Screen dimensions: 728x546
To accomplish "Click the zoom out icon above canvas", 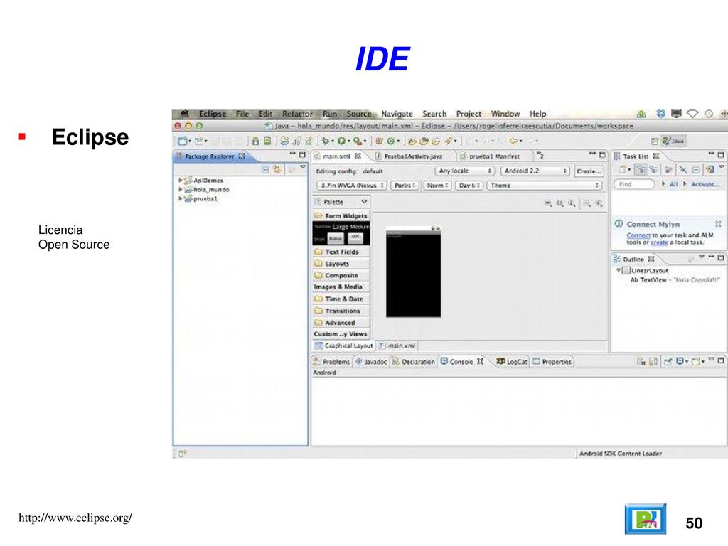I will pyautogui.click(x=587, y=203).
